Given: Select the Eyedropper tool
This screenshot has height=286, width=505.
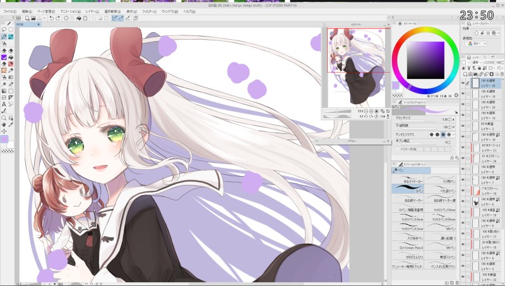Looking at the screenshot, I should coord(11,124).
